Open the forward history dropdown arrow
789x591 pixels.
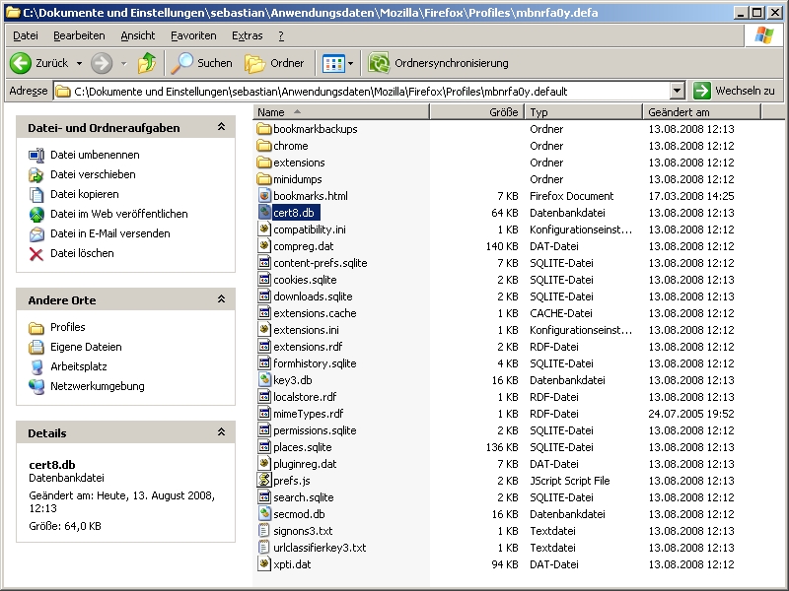click(x=124, y=64)
